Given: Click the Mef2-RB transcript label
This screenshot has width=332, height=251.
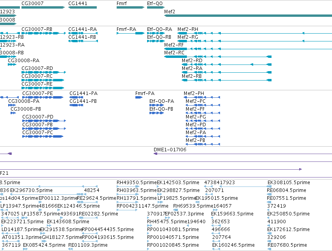Looking at the screenshot, I should tap(192, 76).
